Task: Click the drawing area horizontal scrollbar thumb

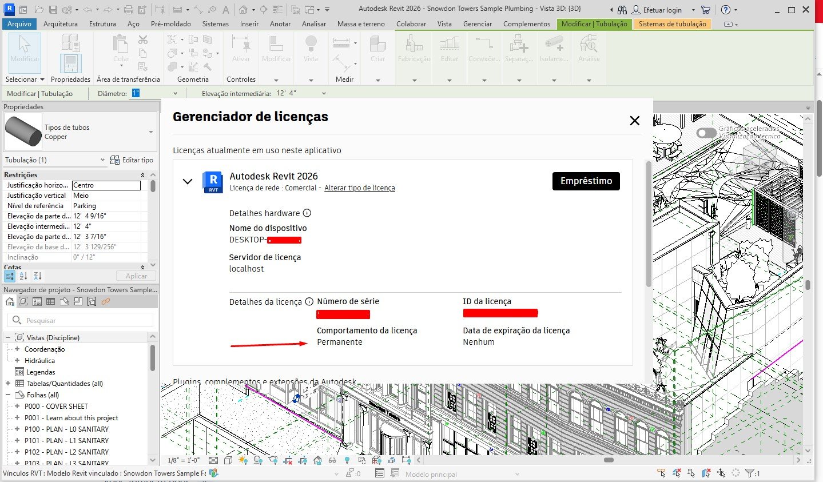Action: coord(609,460)
